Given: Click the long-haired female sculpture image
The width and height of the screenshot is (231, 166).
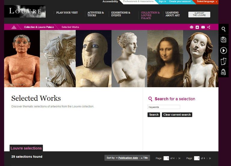Looking at the screenshot, I should pyautogui.click(x=201, y=59).
